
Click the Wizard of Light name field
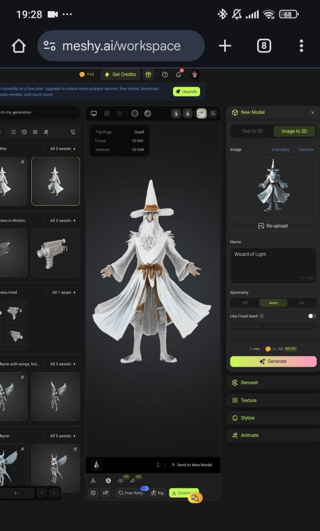pyautogui.click(x=273, y=265)
